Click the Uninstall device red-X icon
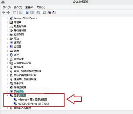133x114 pixels. pos(49,12)
